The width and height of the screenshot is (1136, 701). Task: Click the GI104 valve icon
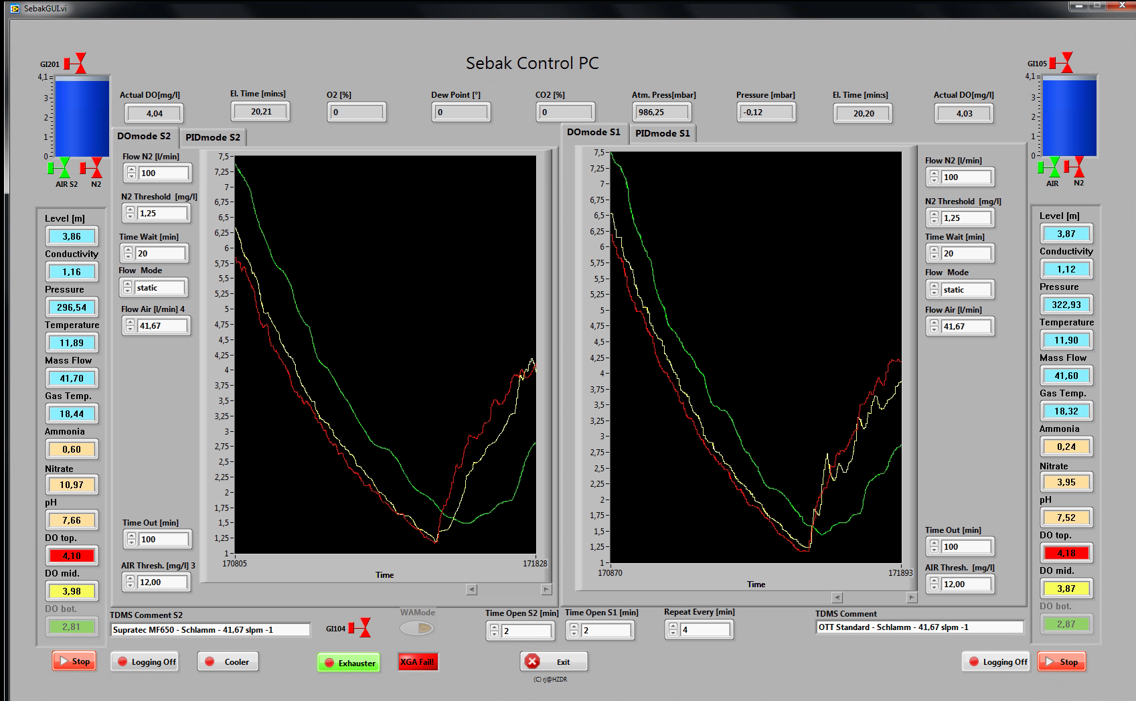tap(360, 628)
